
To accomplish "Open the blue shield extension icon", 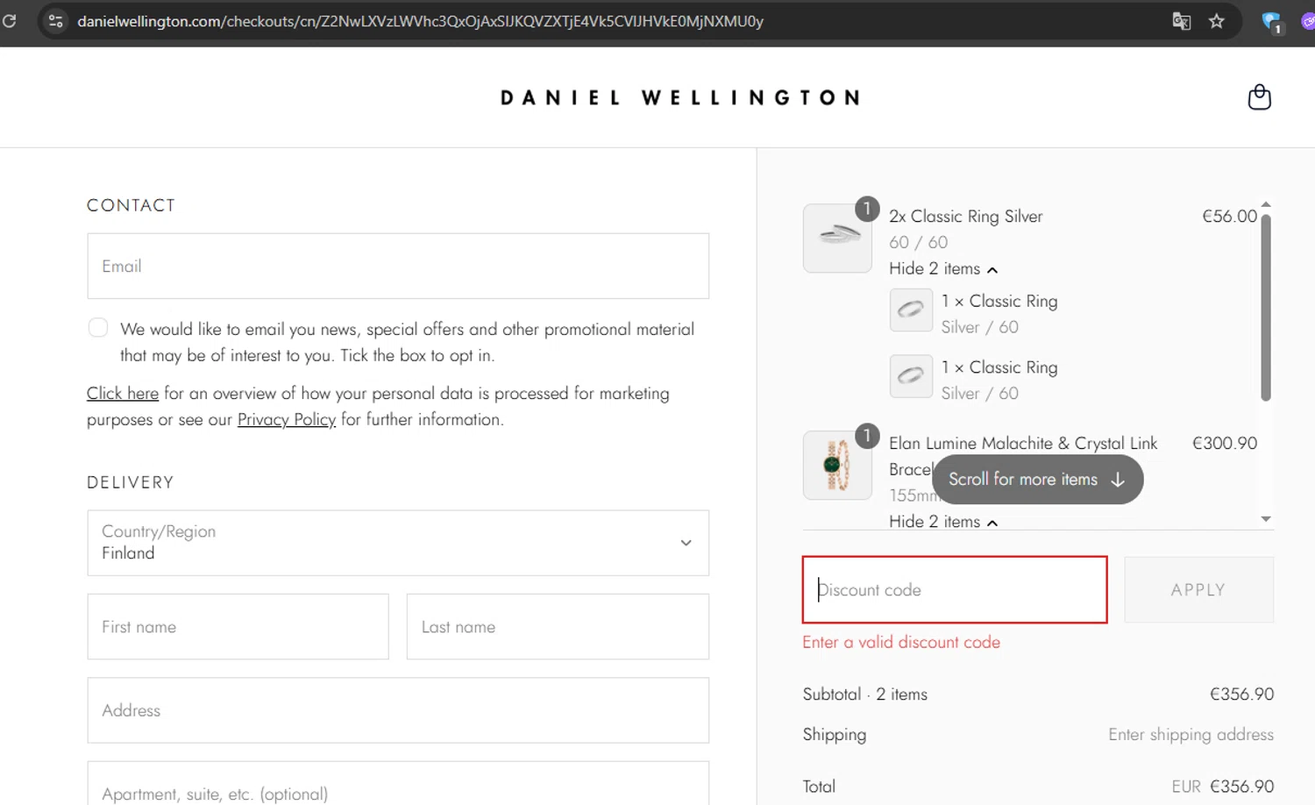I will [1270, 22].
